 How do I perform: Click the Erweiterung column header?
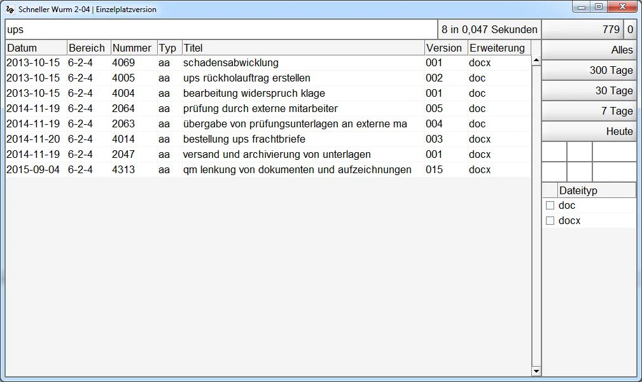(x=498, y=48)
